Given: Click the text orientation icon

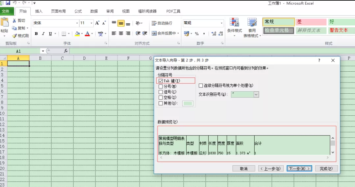Looking at the screenshot, I should click(138, 23).
